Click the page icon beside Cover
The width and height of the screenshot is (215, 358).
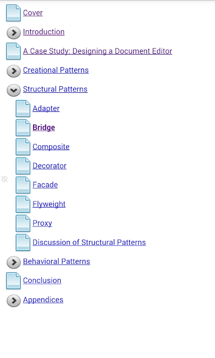click(x=13, y=13)
